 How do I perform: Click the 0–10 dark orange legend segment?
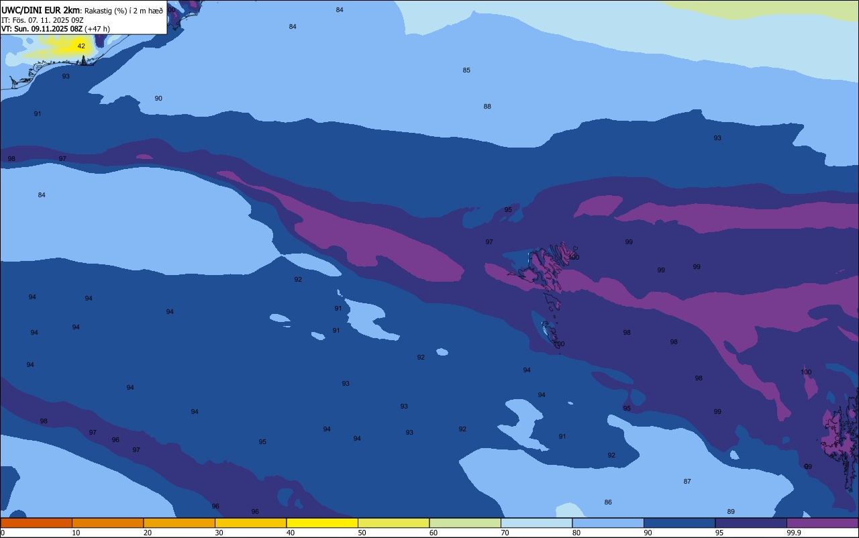[x=36, y=523]
